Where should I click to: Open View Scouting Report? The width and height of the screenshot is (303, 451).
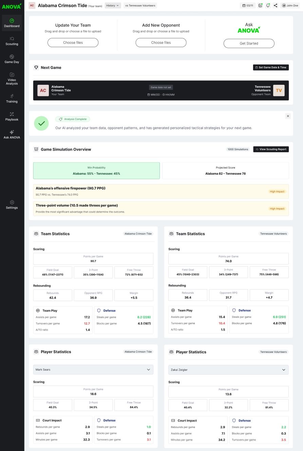point(271,149)
